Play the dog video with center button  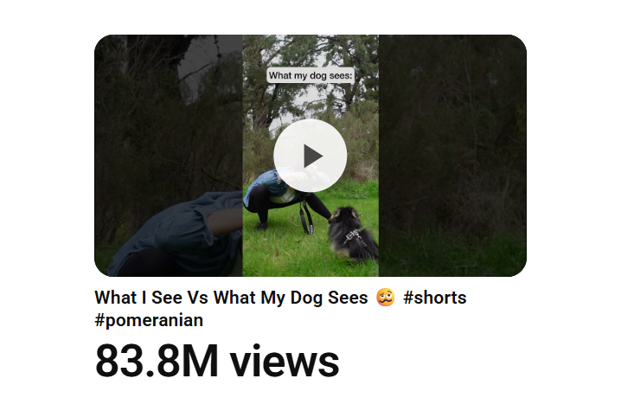(310, 156)
